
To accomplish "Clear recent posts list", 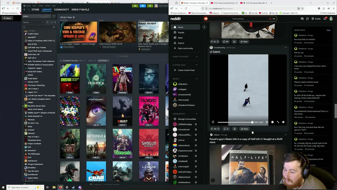I will tap(328, 30).
